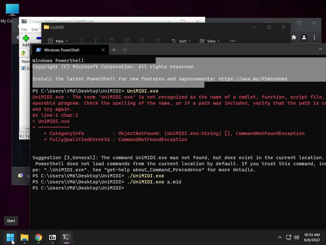Open the clock showing 10:33 AM

point(312,237)
